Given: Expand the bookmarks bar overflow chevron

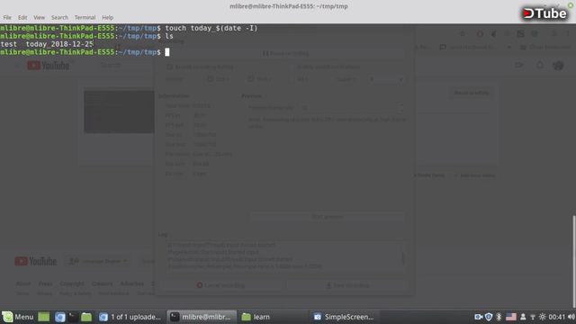Looking at the screenshot, I should tap(509, 47).
